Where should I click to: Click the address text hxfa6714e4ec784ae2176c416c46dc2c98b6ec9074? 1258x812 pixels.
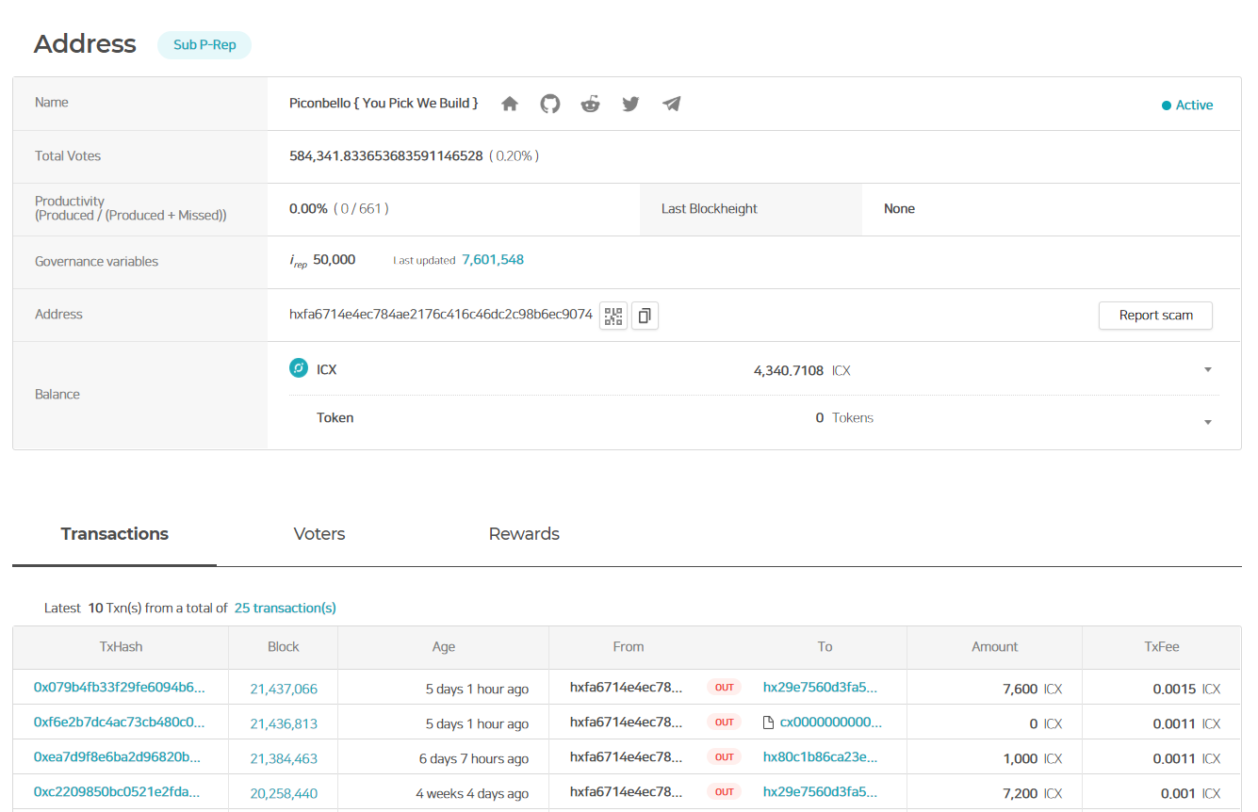pos(441,315)
